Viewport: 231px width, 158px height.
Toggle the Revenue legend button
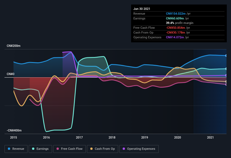pyautogui.click(x=16, y=149)
